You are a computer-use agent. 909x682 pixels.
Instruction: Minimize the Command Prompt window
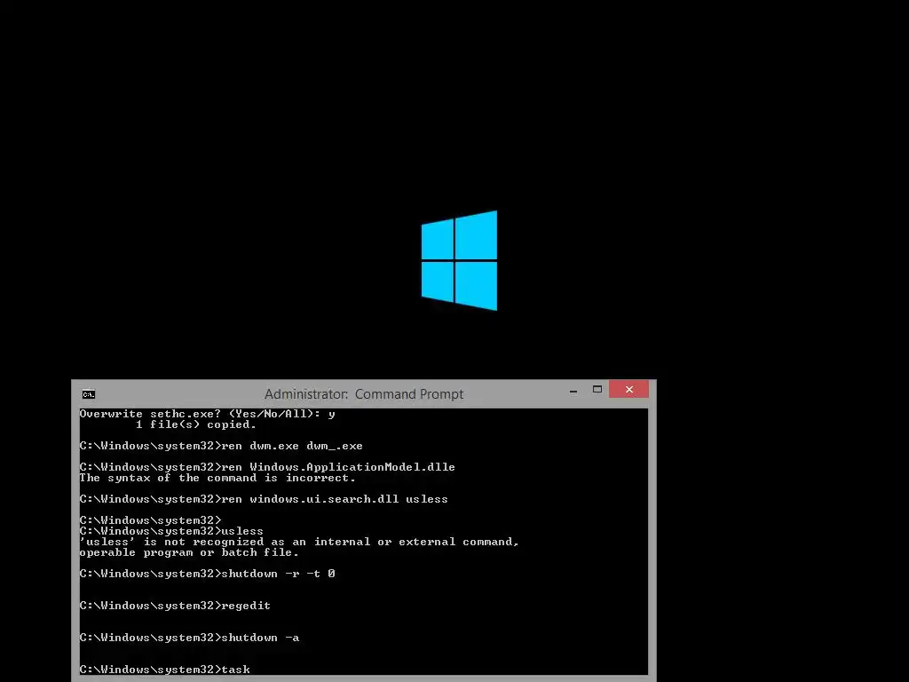tap(573, 391)
